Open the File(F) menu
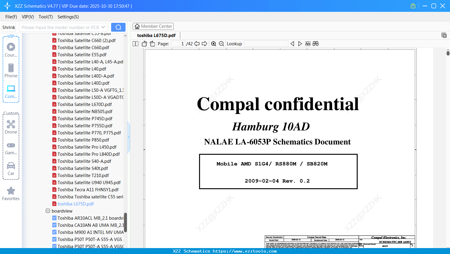The width and height of the screenshot is (450, 254). click(11, 17)
